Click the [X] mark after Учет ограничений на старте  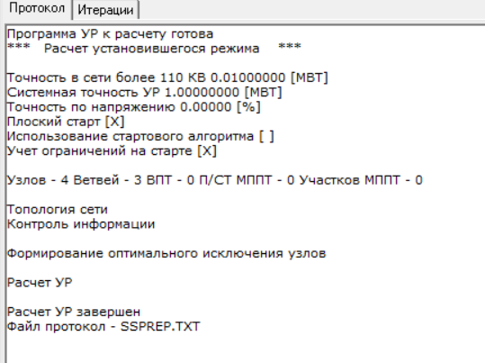pyautogui.click(x=207, y=151)
